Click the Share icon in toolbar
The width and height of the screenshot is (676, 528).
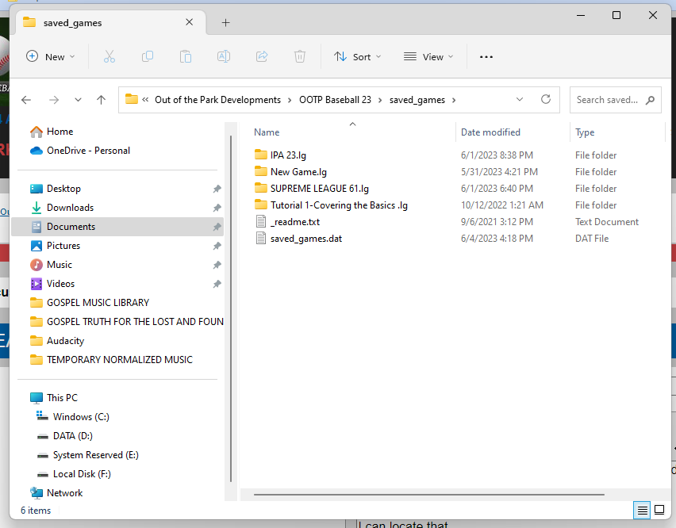(262, 56)
